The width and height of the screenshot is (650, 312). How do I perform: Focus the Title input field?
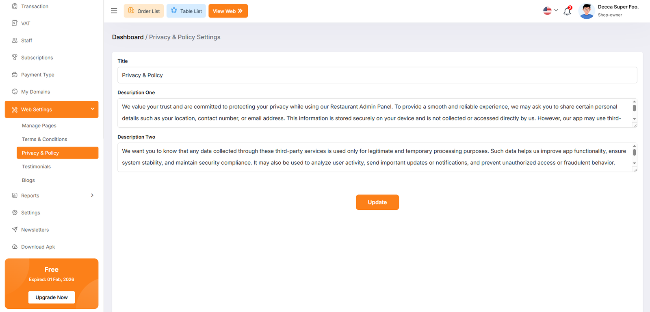(377, 75)
